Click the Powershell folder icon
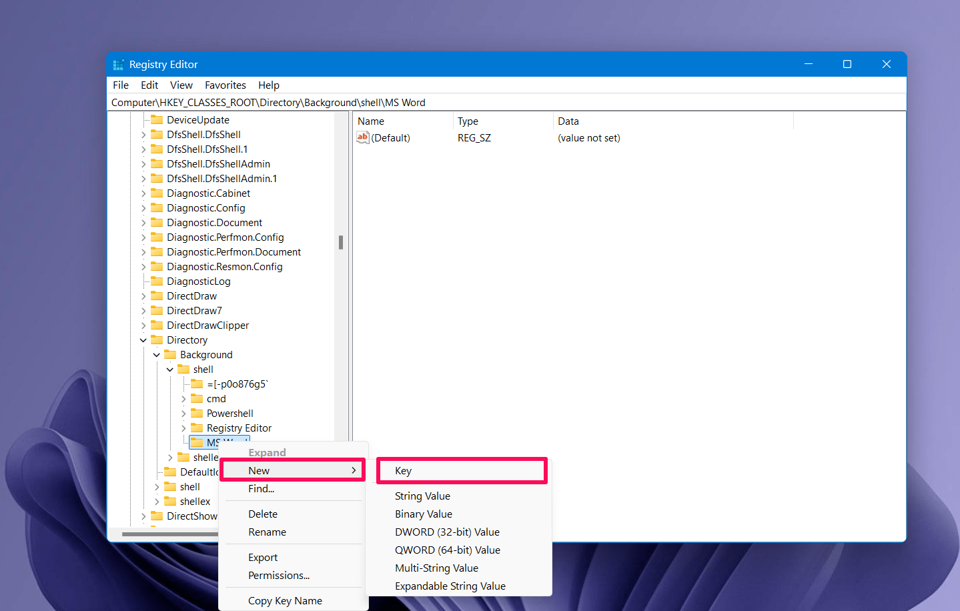This screenshot has width=960, height=611. click(x=197, y=414)
